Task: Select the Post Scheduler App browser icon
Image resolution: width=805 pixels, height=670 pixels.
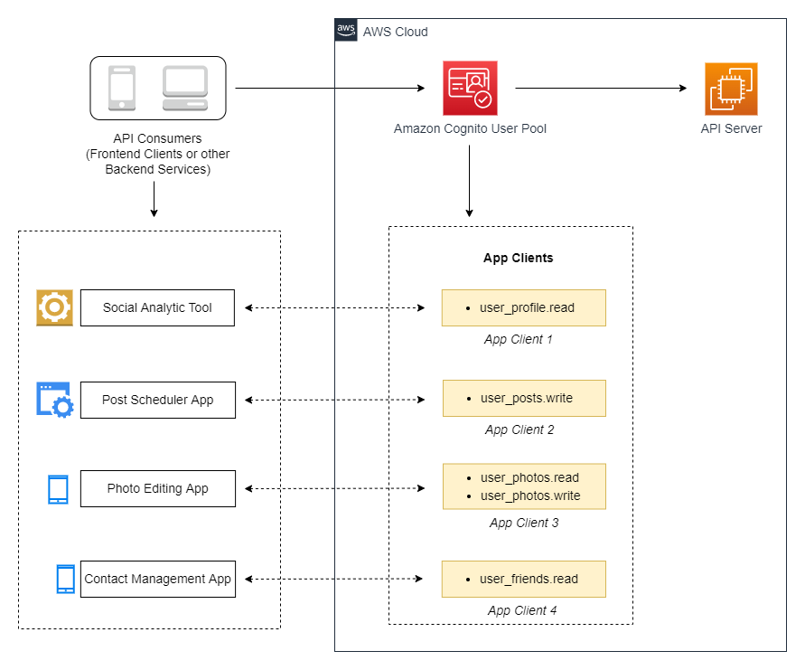Action: (x=53, y=398)
